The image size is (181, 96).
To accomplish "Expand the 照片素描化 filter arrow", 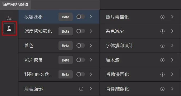I will [172, 17].
